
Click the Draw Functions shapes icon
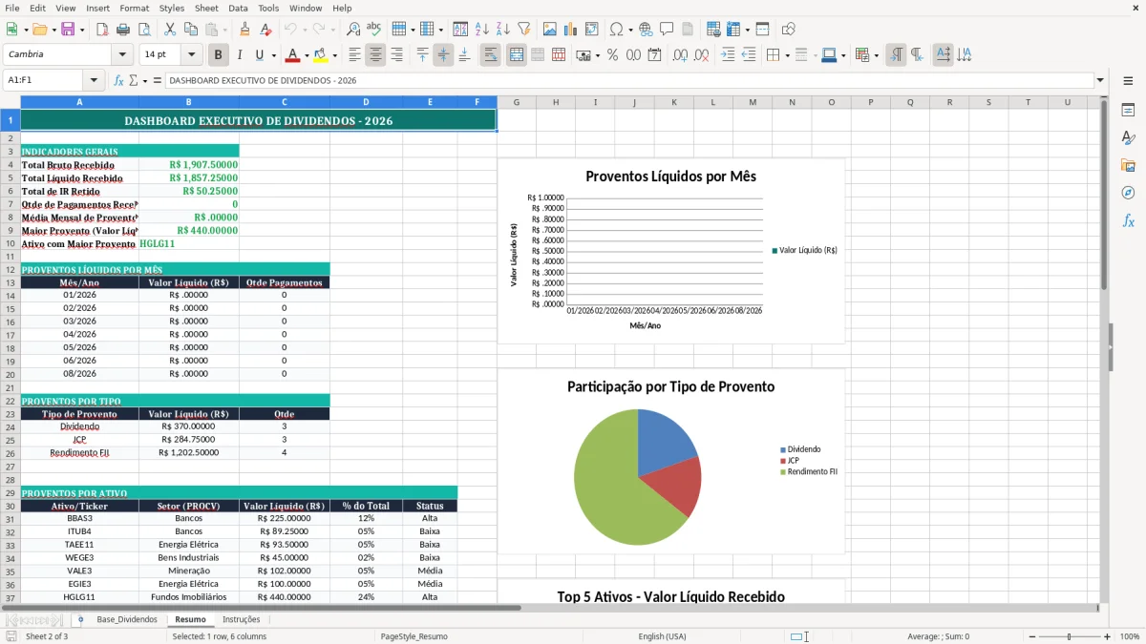click(x=789, y=30)
